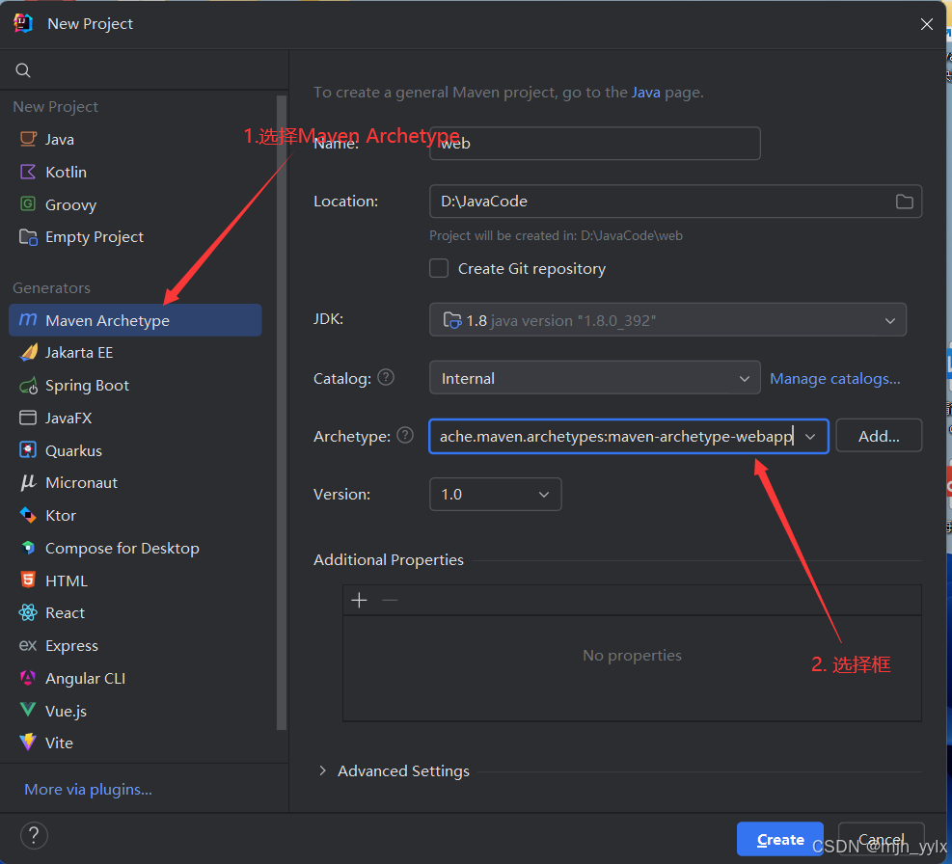This screenshot has height=864, width=952.
Task: Click the Groovy logo icon
Action: [x=28, y=204]
